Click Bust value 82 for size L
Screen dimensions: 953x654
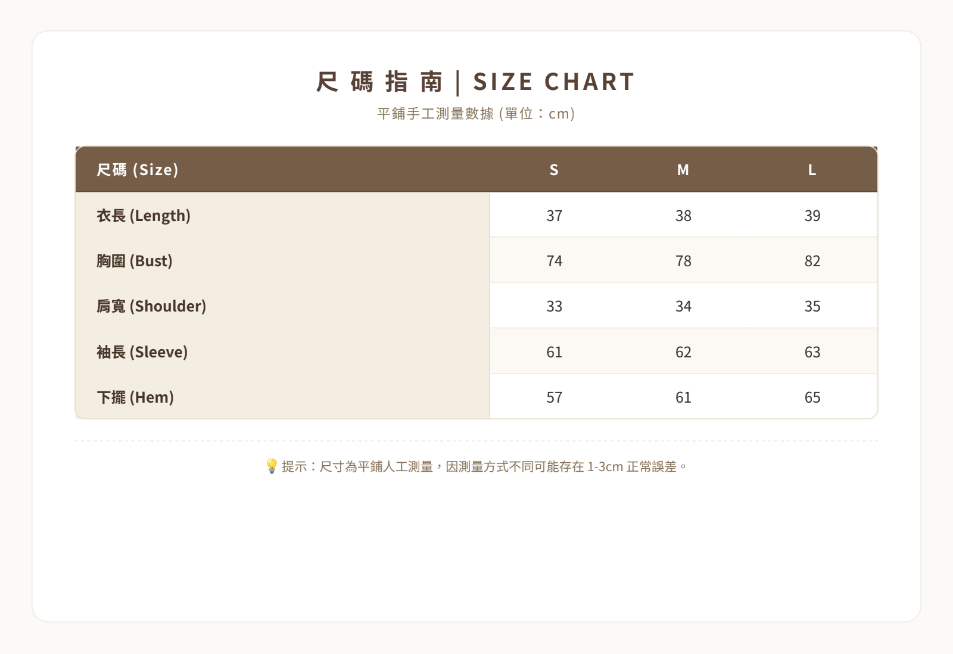pos(812,260)
